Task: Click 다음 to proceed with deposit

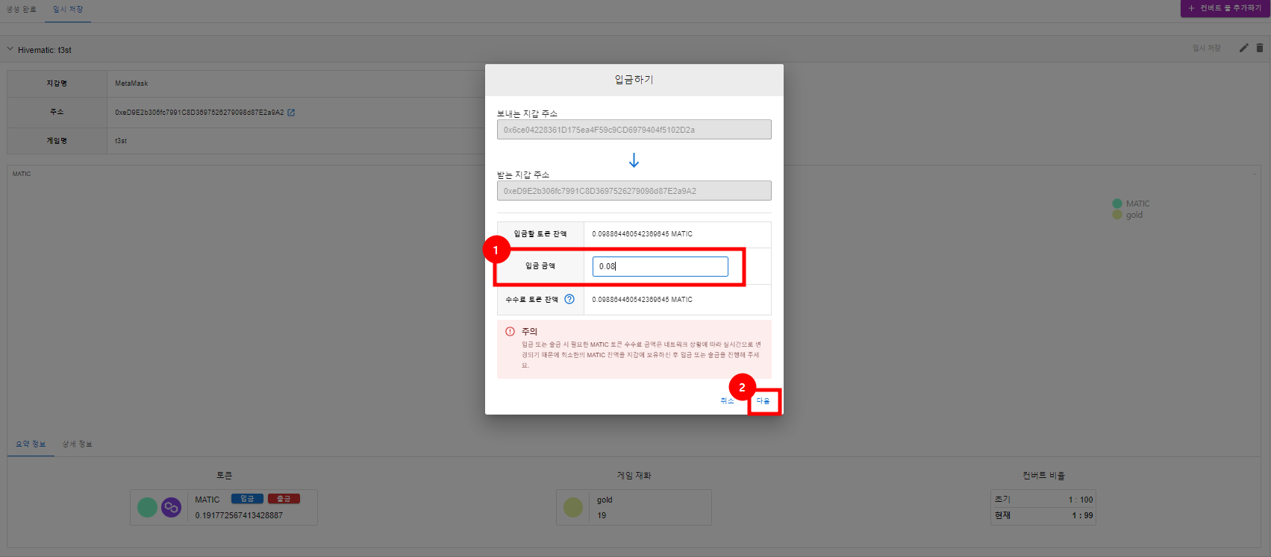Action: coord(763,401)
